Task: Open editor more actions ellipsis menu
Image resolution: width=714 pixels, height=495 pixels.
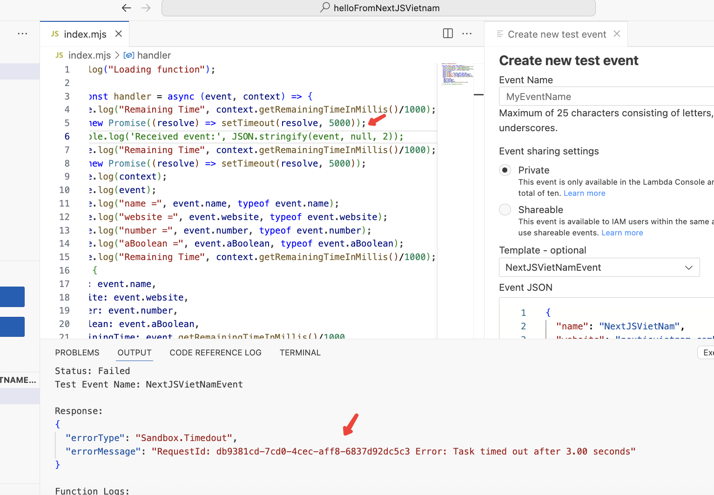Action: tap(467, 33)
